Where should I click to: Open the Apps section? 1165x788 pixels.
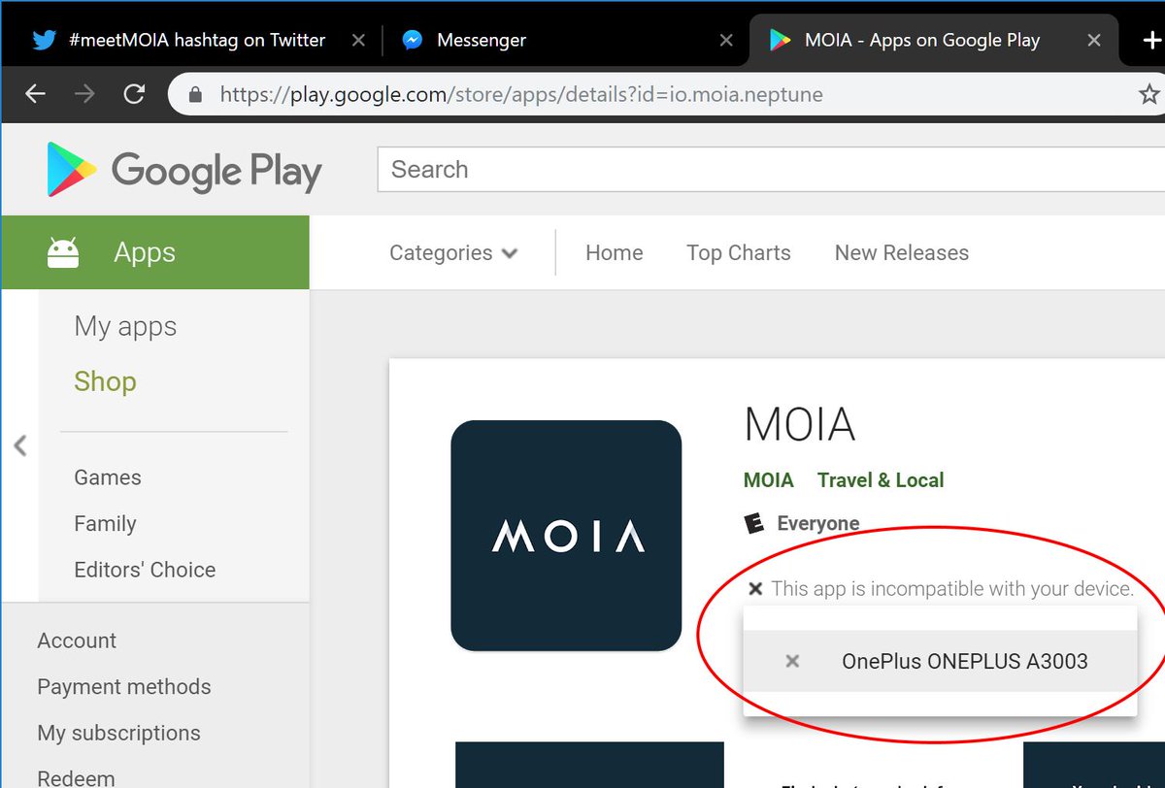[x=155, y=252]
